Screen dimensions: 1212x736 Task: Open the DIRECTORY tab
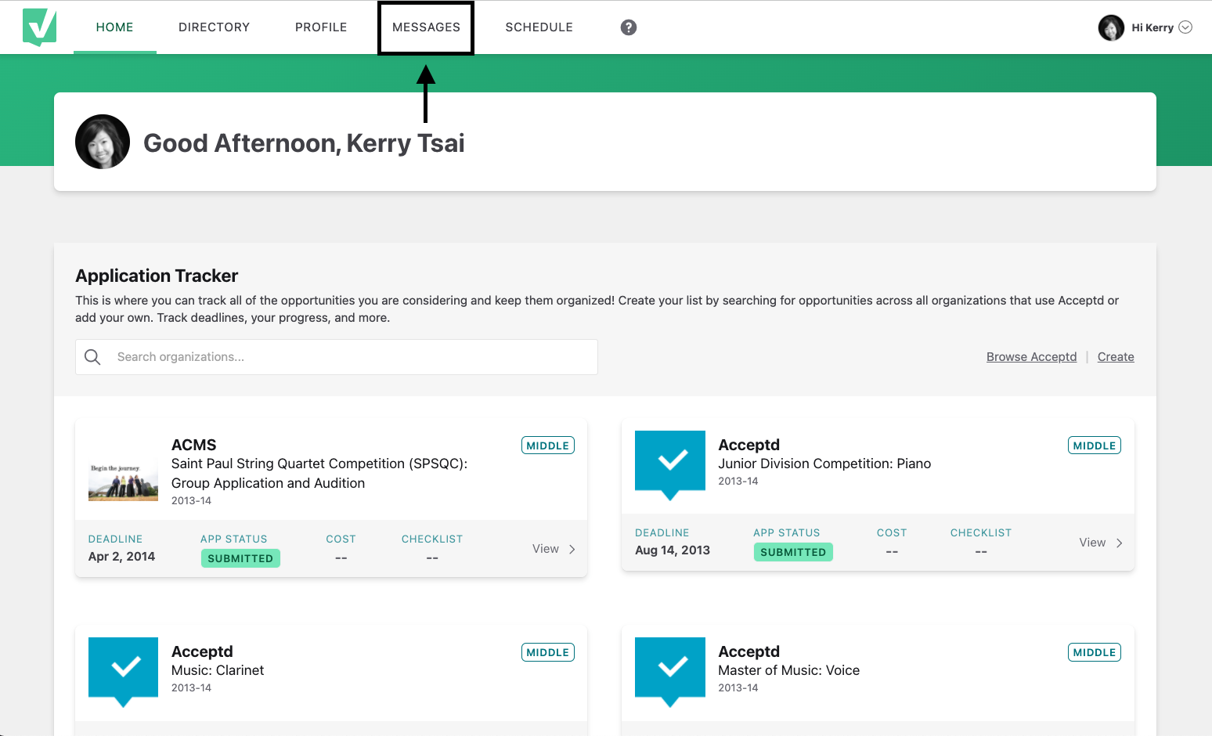click(215, 27)
